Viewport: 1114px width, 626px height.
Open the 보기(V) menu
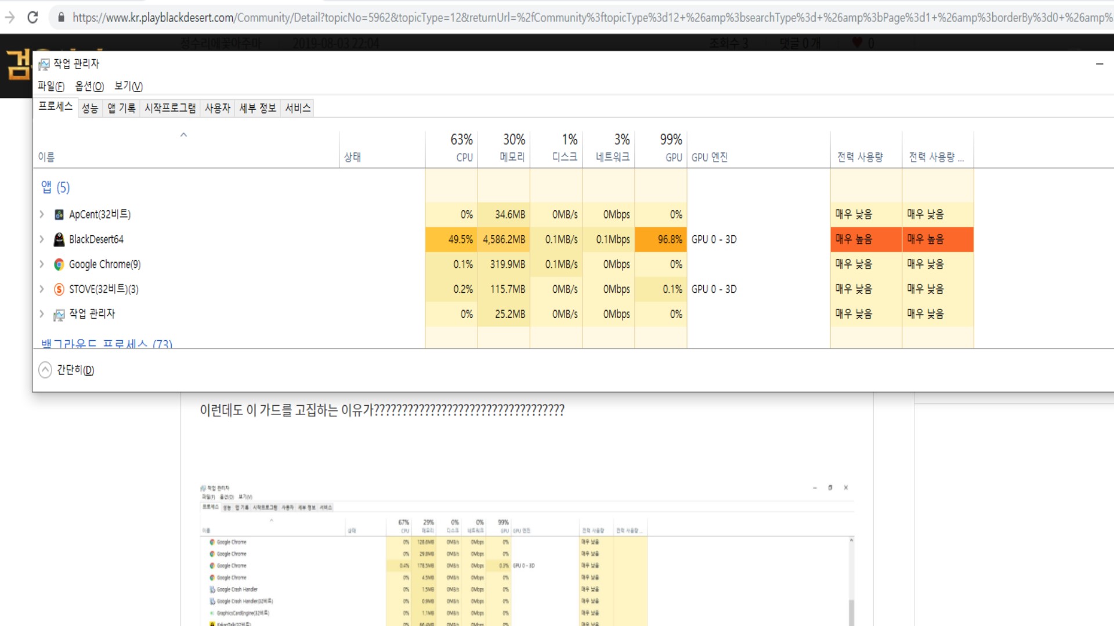(x=128, y=86)
